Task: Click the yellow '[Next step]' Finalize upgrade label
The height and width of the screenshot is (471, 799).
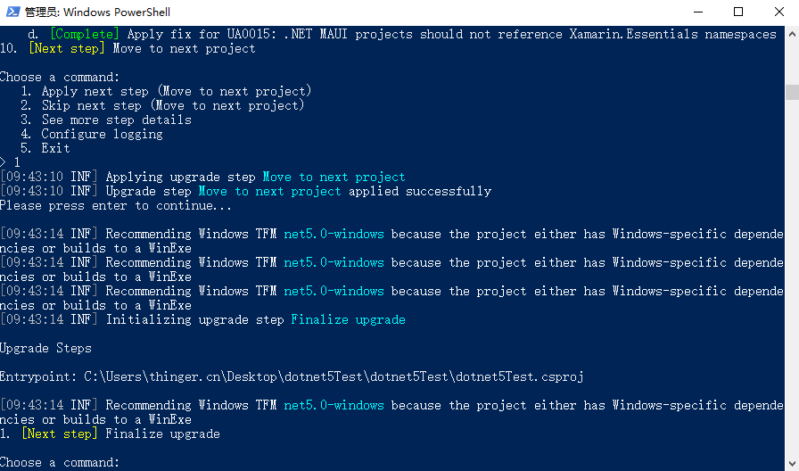Action: (59, 434)
